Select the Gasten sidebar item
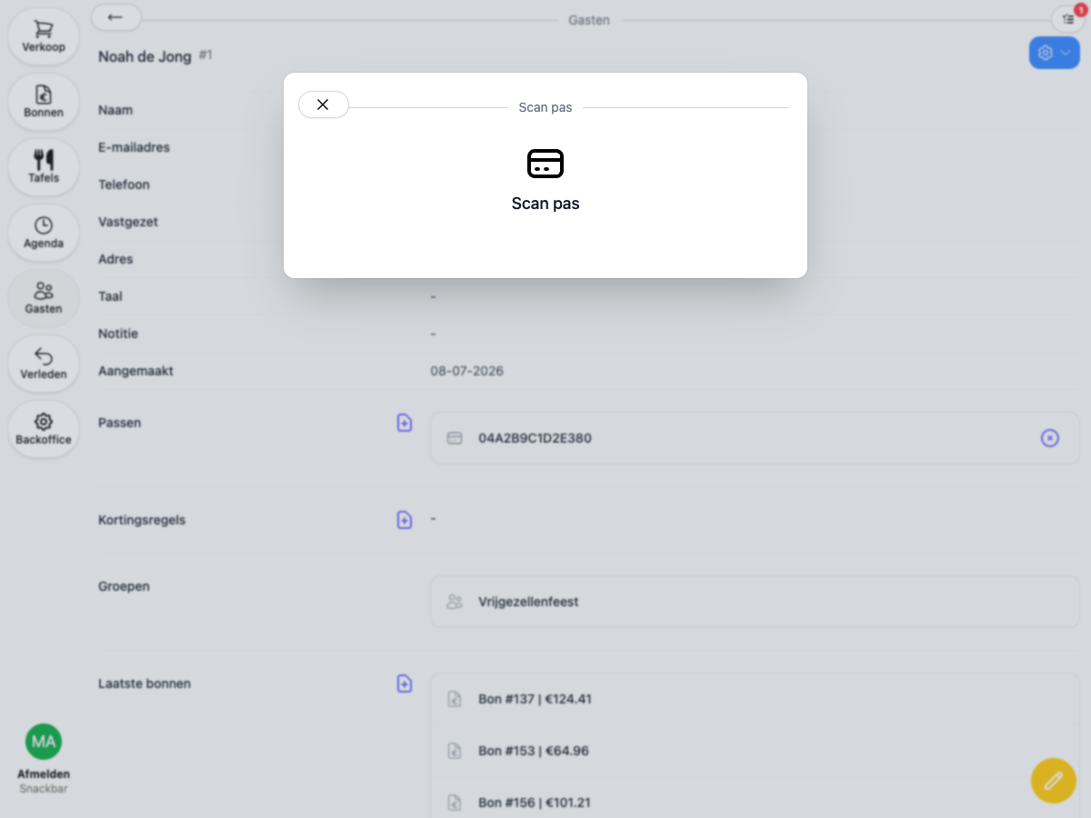 point(44,298)
